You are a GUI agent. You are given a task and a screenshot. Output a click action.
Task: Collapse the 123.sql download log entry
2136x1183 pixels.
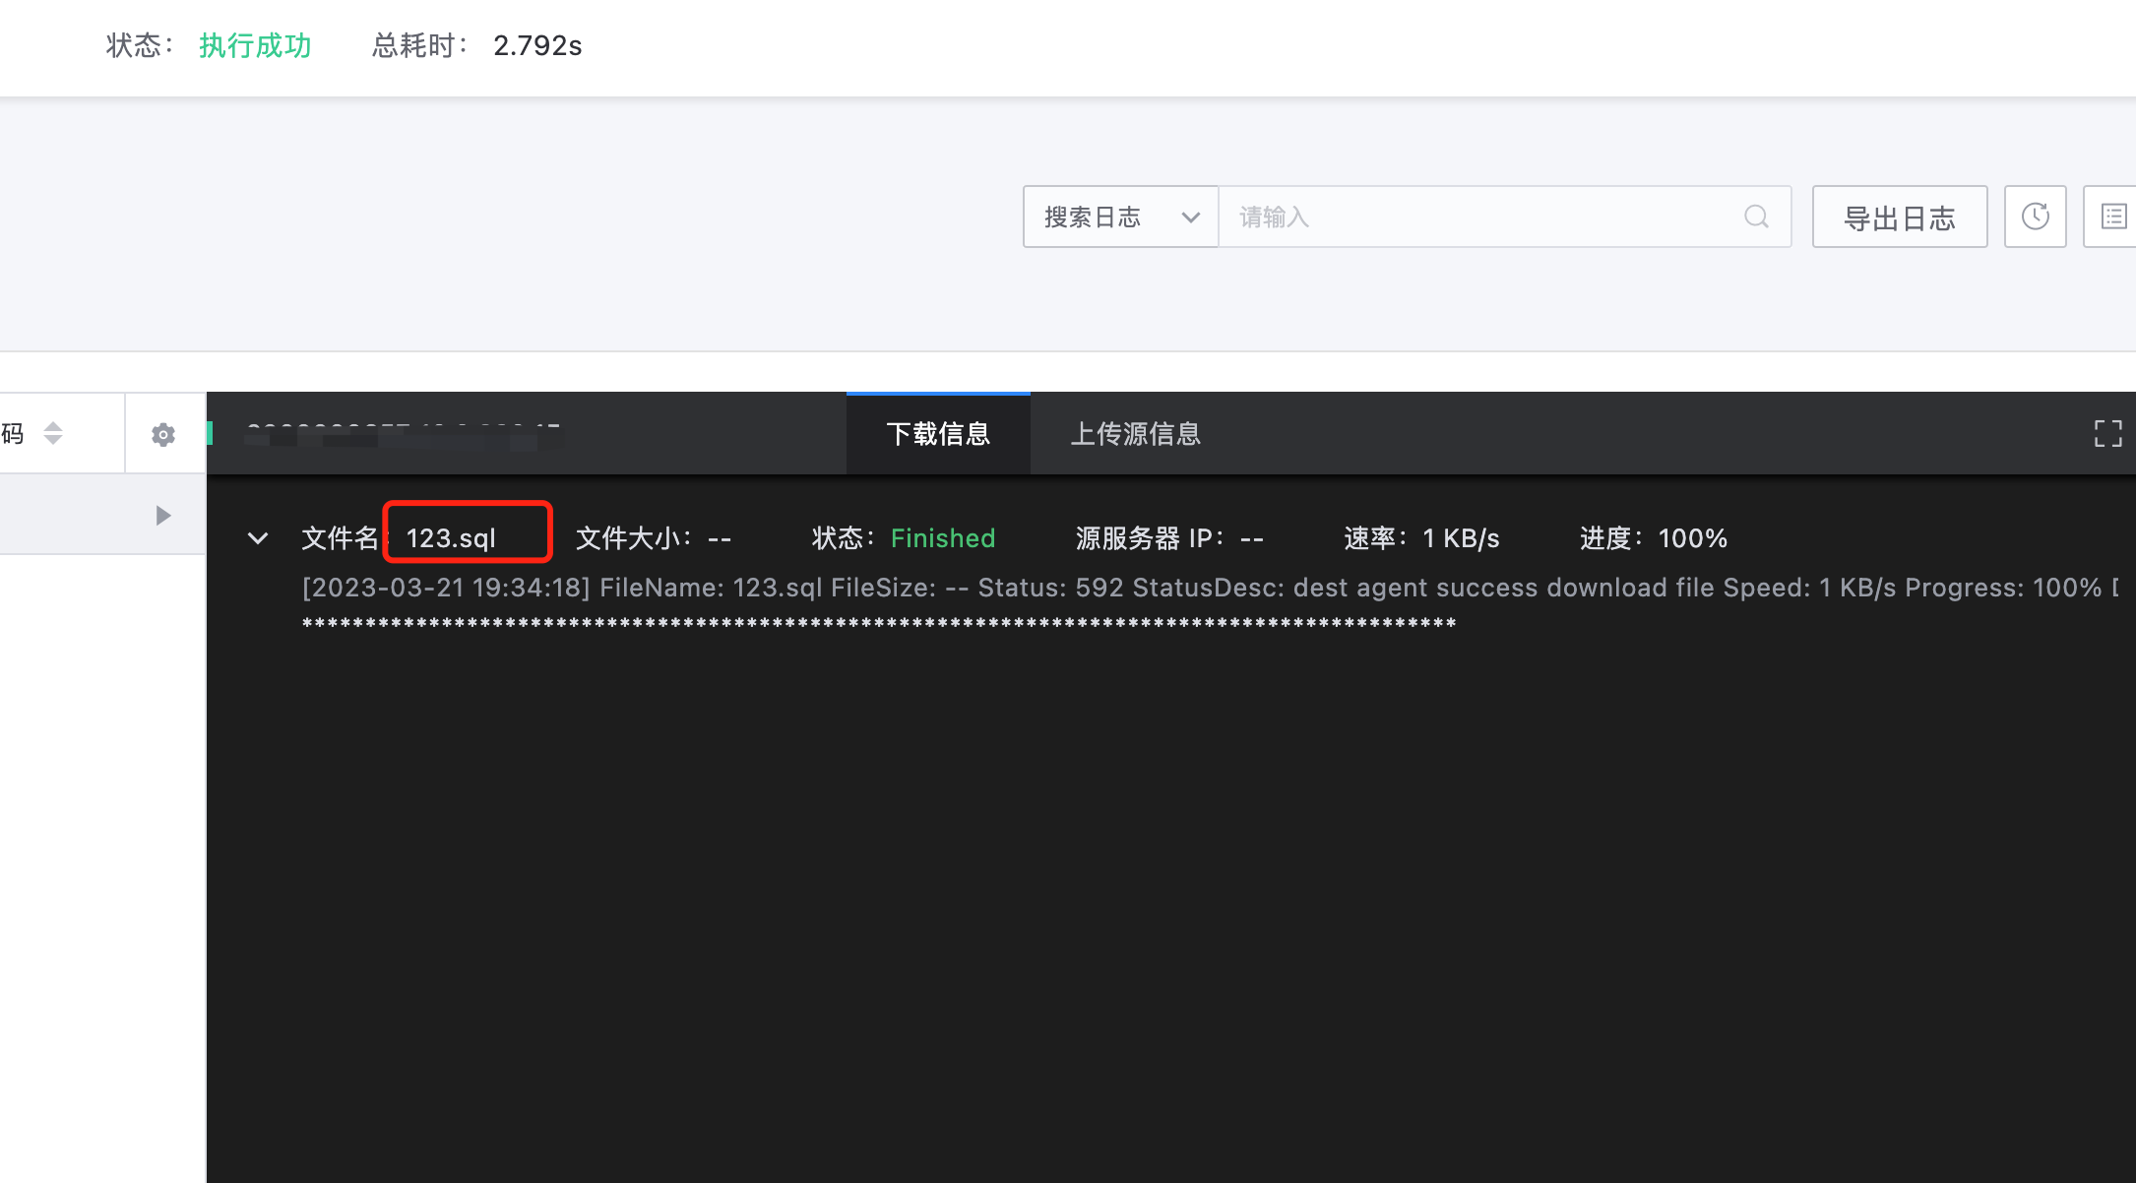click(258, 538)
